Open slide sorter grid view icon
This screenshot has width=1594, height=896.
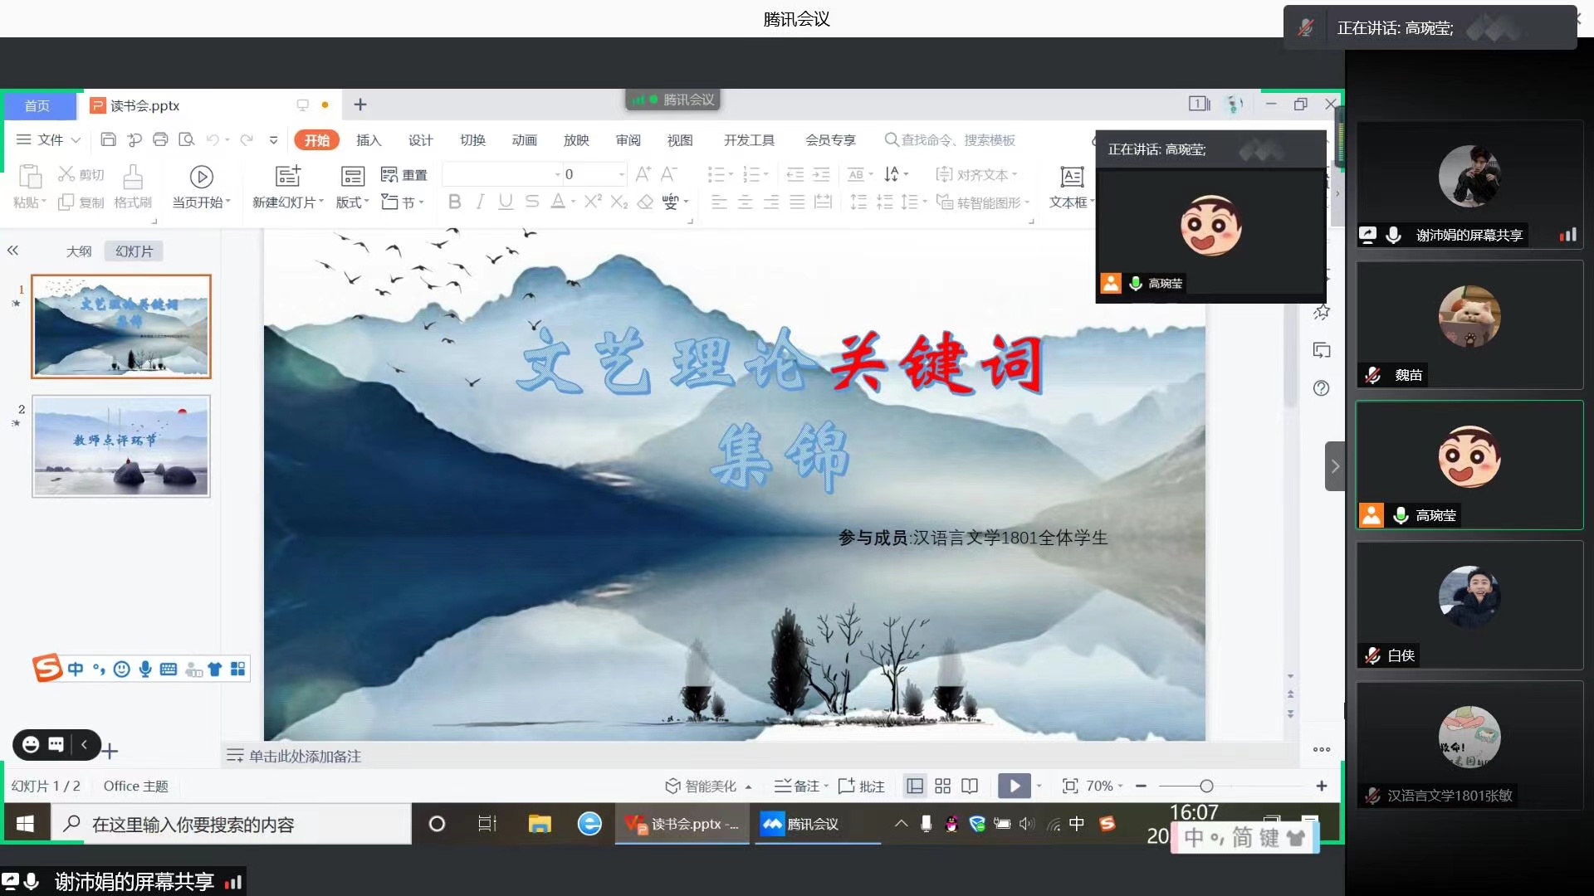coord(942,786)
